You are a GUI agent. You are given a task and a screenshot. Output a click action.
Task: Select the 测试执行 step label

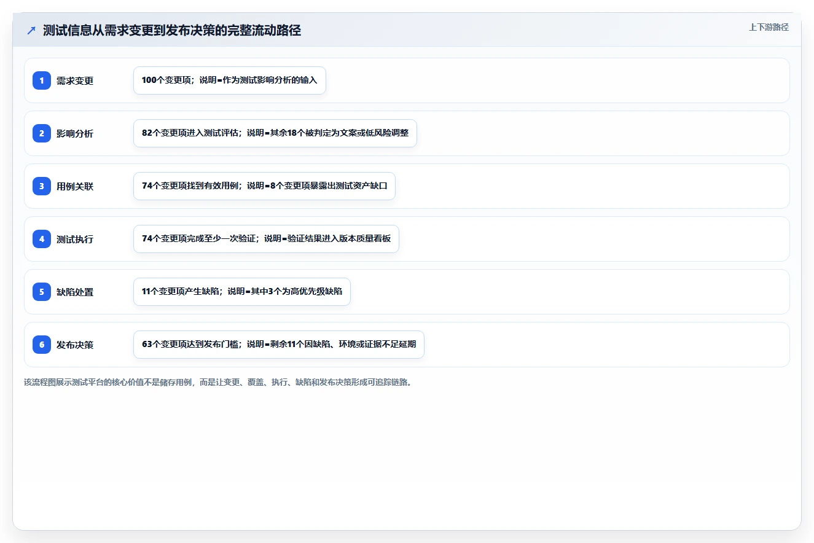click(x=75, y=239)
